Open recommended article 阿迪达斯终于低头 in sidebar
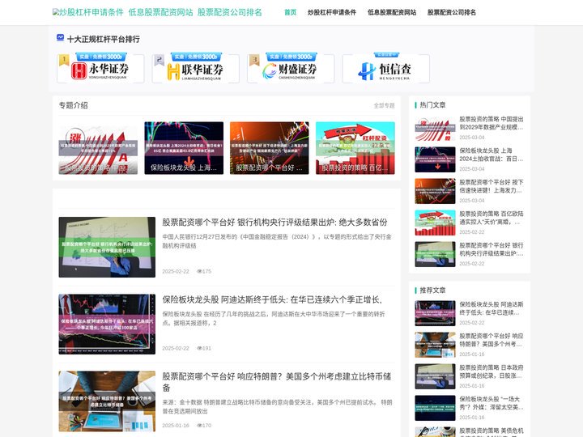583x437 pixels. [x=492, y=308]
